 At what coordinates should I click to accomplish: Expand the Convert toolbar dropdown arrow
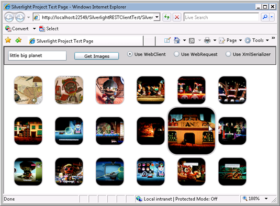click(x=35, y=29)
